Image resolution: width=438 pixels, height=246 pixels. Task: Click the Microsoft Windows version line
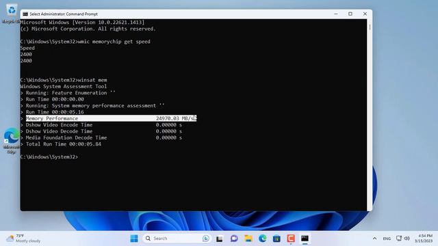point(82,23)
